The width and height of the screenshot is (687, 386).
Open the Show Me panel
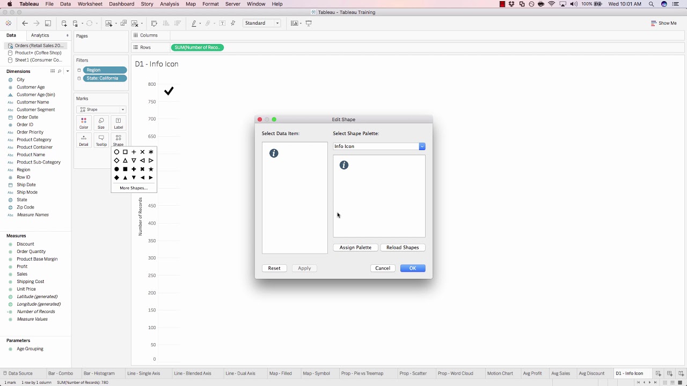click(664, 23)
